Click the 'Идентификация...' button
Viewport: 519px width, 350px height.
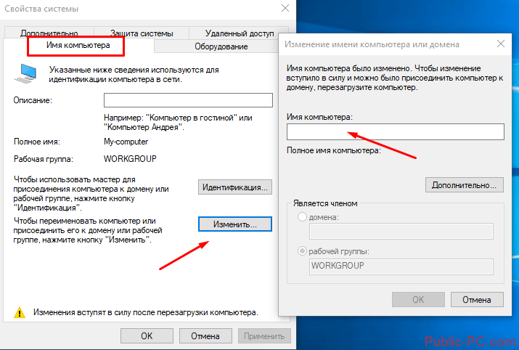tap(235, 187)
